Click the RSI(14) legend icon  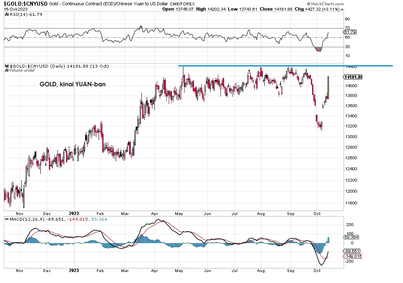click(6, 14)
